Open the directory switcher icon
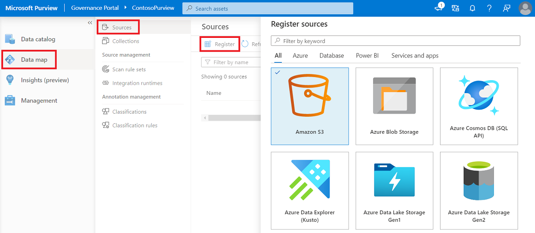The image size is (535, 233). [x=455, y=8]
